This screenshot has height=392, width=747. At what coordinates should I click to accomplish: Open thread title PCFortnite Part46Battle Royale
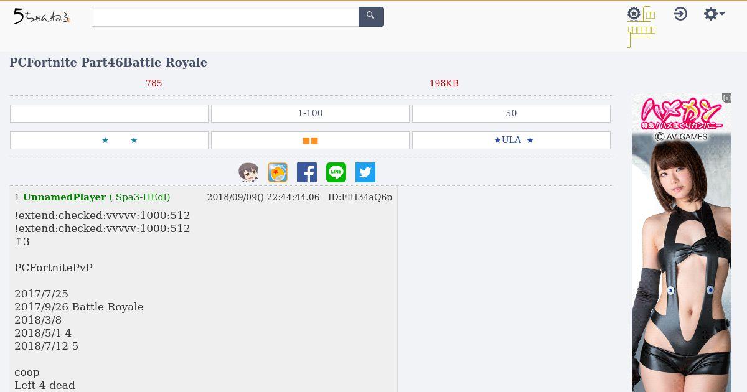pyautogui.click(x=108, y=63)
